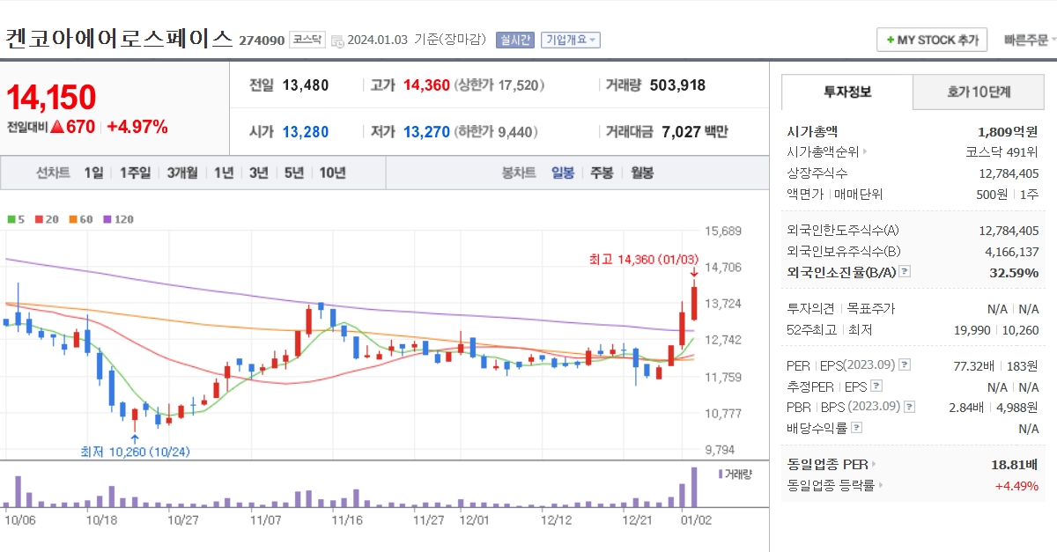Screen dimensions: 1057x552
Task: Expand the 기업개요 dropdown
Action: pyautogui.click(x=571, y=40)
